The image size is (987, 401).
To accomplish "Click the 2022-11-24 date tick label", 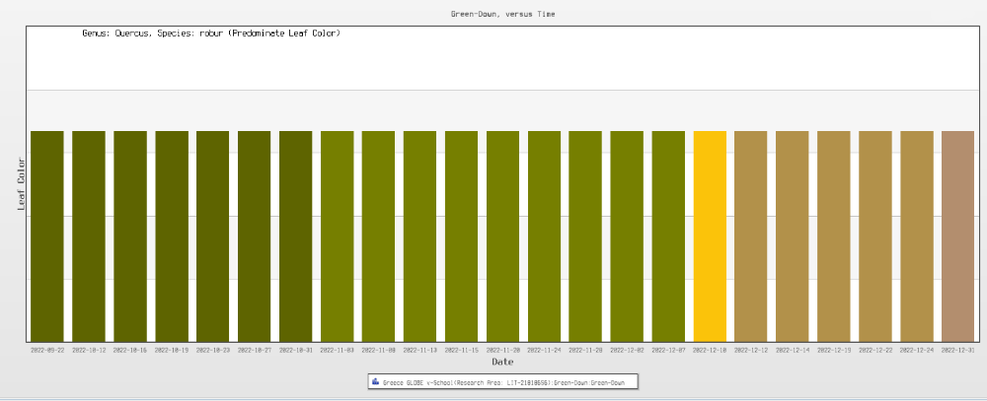I will [544, 349].
